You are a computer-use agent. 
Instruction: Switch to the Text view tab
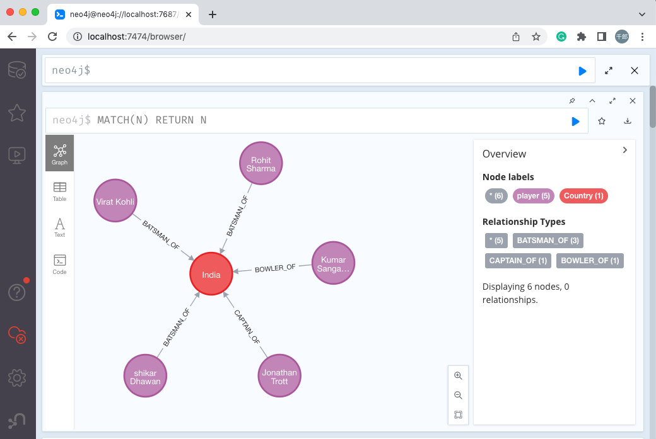coord(59,228)
